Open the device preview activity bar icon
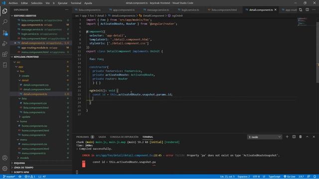This screenshot has width=319, height=179. click(5, 65)
